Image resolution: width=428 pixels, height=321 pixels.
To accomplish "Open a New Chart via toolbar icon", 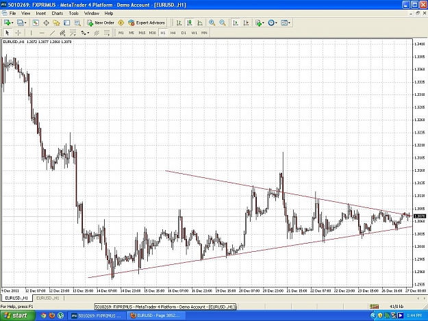I will tap(7, 23).
